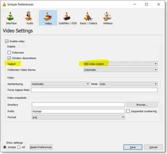Click the Video Settings heading
Viewport: 167px width, 154px height.
18,31
